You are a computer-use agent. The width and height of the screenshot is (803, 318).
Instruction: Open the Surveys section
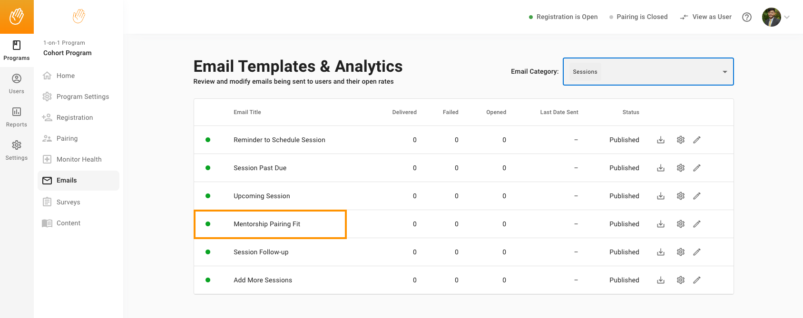(68, 202)
